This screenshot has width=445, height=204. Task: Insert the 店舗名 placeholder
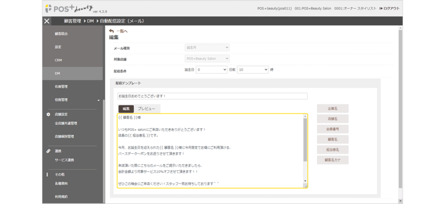tap(333, 119)
